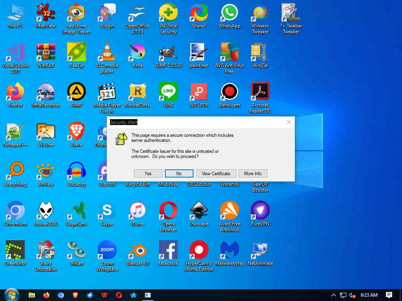This screenshot has width=402, height=301.
Task: Open the Greenshot desktop icon
Action: pos(15,254)
